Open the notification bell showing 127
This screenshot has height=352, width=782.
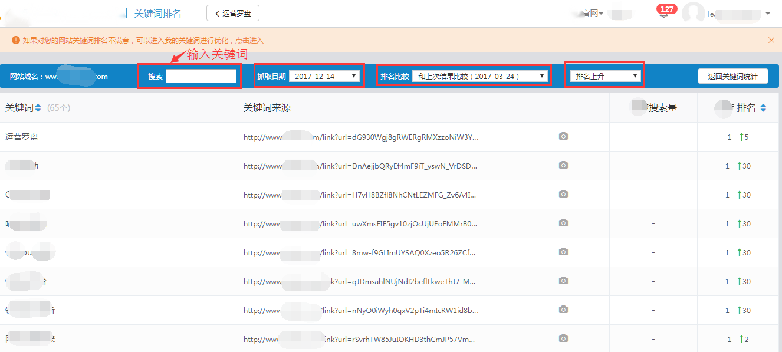665,14
